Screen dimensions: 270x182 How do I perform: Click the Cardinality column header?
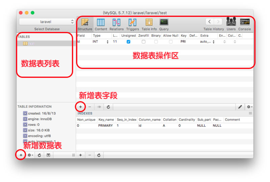pos(187,120)
